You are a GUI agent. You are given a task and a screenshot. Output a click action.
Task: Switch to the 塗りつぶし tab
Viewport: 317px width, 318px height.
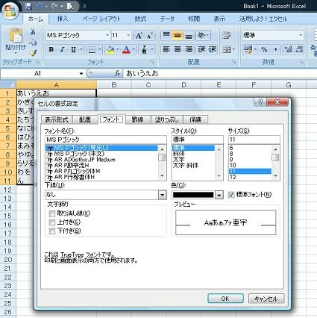pos(167,120)
